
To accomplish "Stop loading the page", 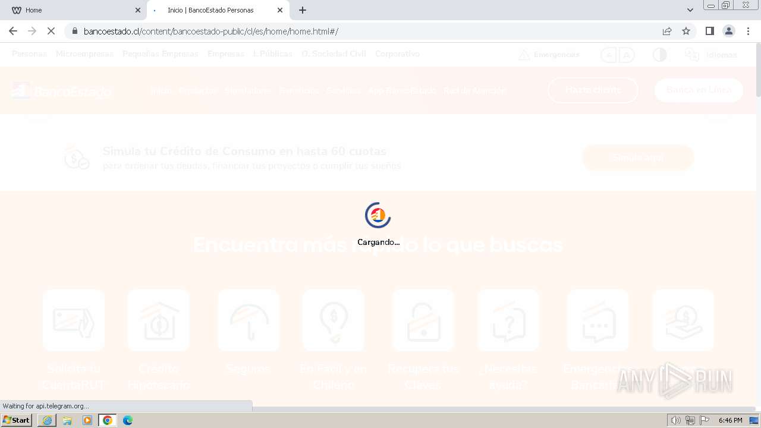I will tap(51, 31).
